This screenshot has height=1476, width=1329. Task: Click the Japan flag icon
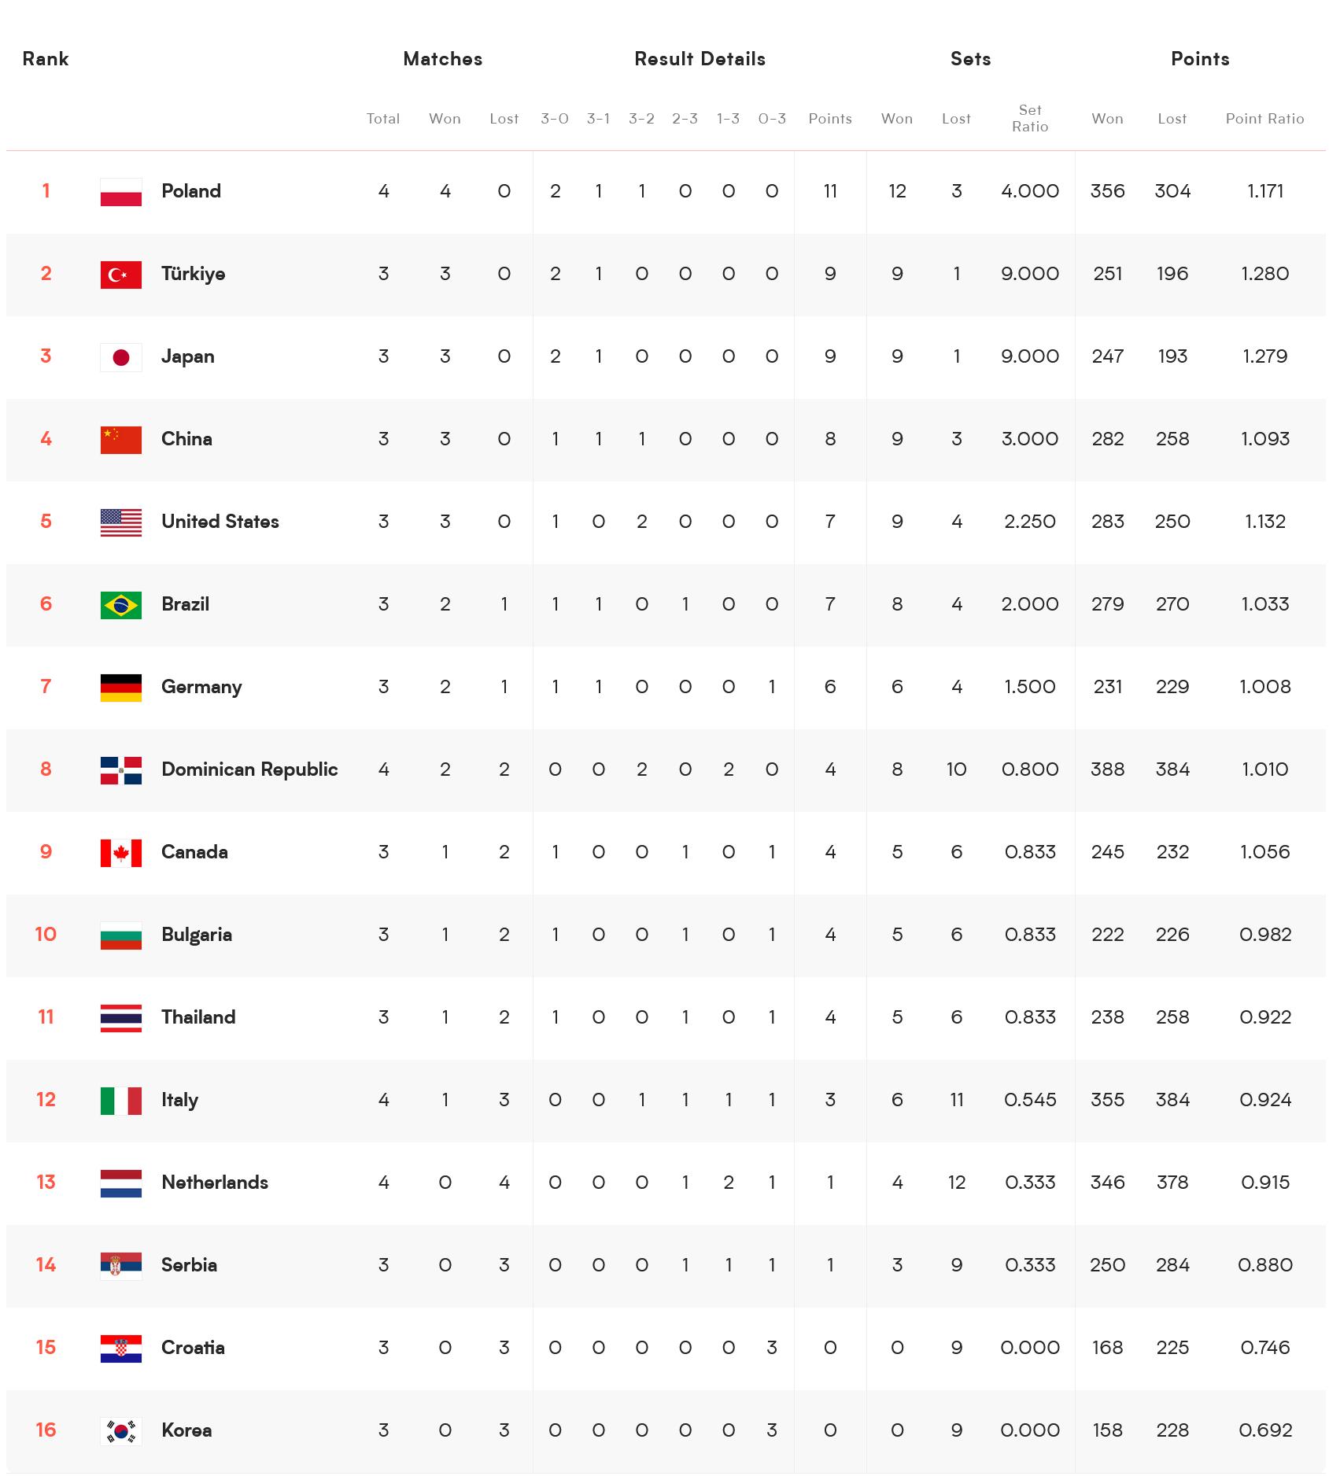coord(120,357)
